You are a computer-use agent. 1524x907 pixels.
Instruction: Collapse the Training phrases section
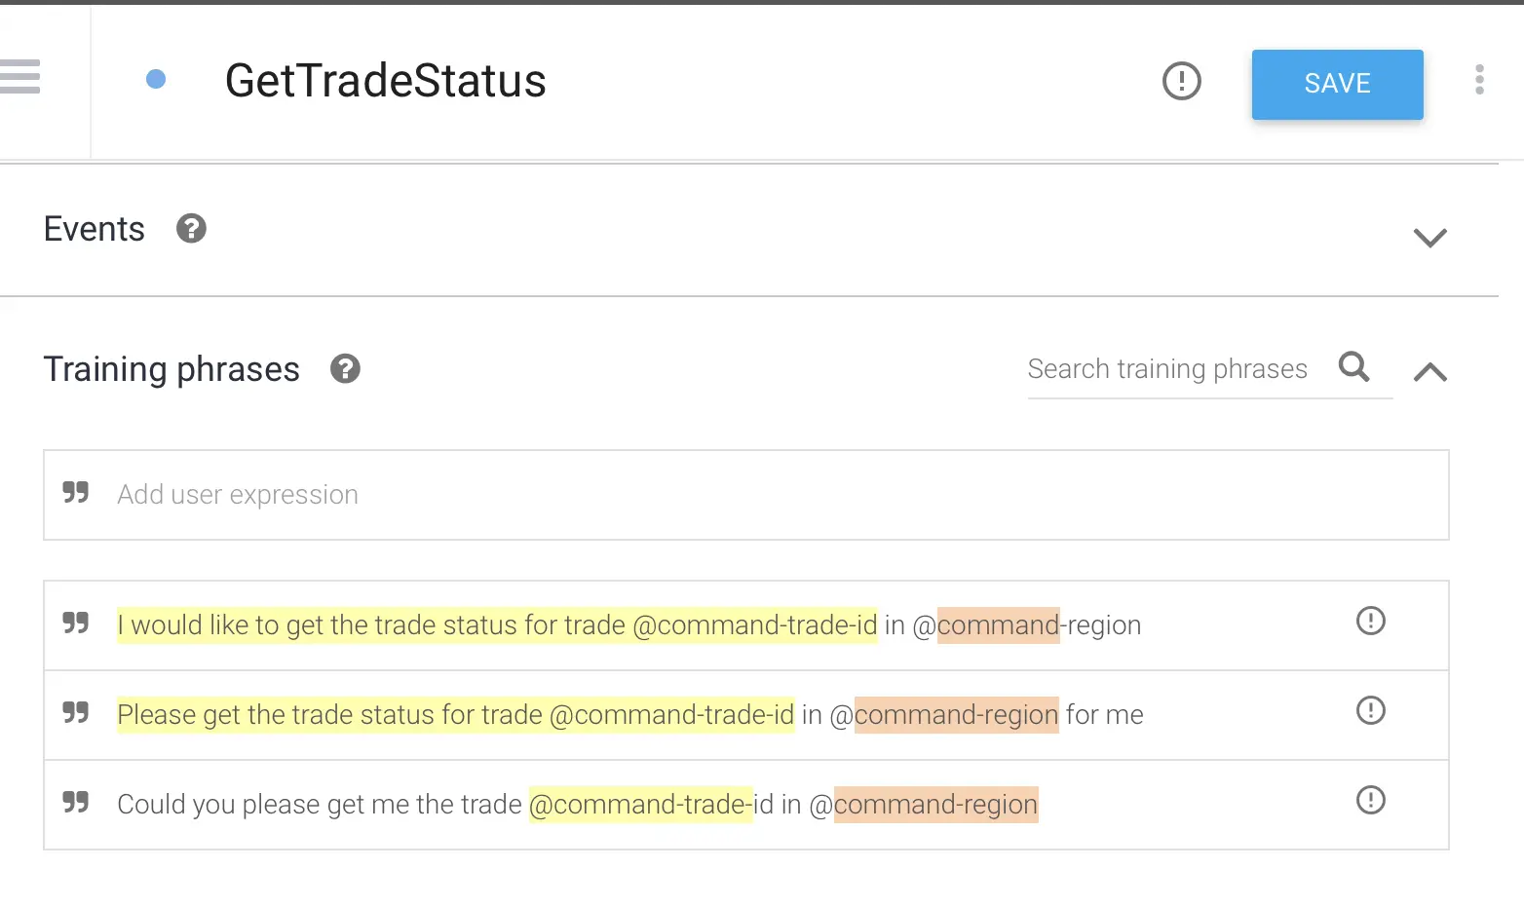(x=1429, y=371)
